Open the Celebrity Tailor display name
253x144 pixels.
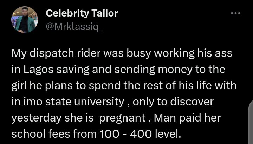tap(82, 14)
